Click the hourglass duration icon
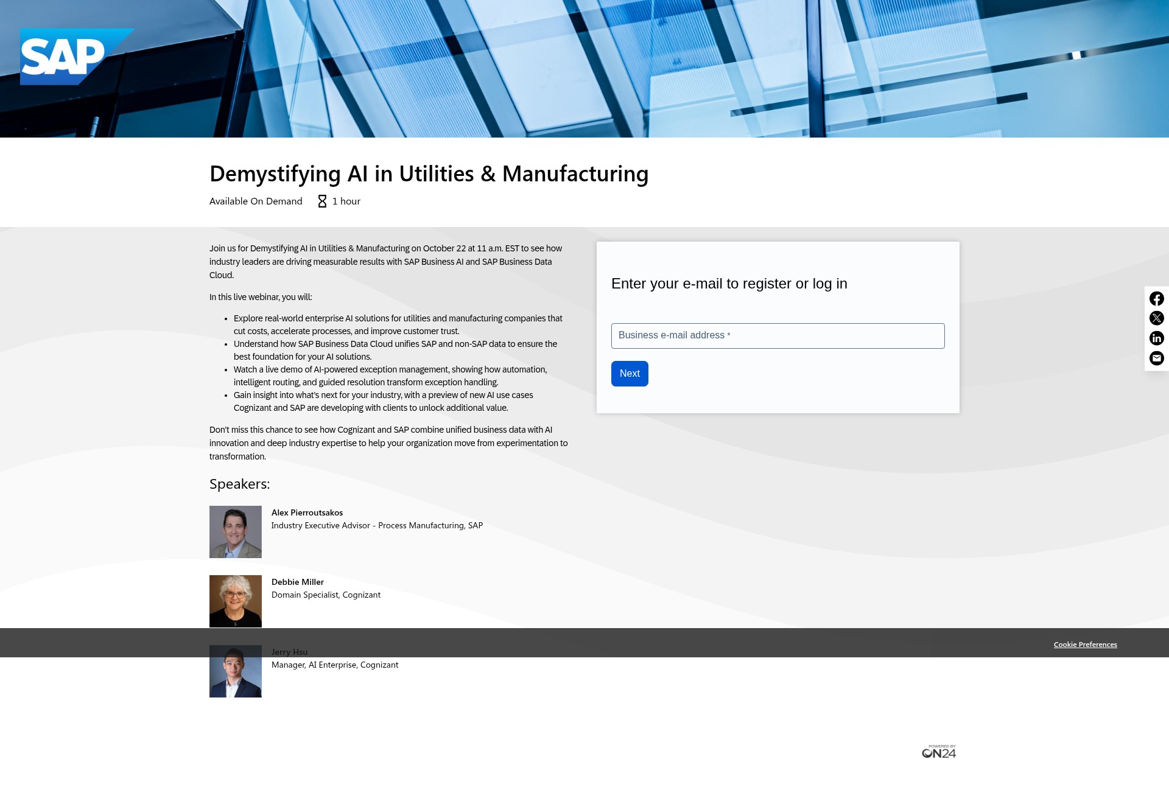 point(322,201)
